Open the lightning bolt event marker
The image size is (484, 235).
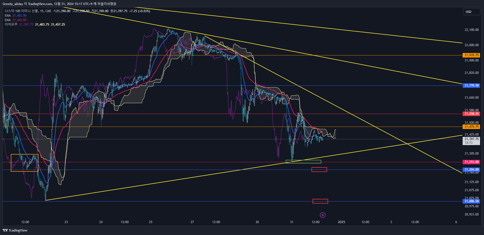point(323,215)
